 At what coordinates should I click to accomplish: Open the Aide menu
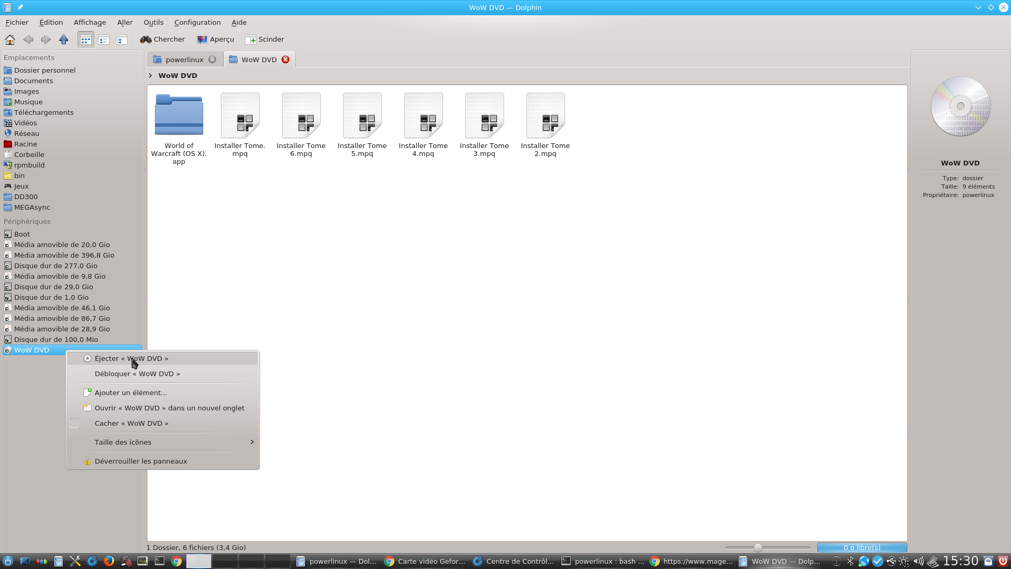239,22
